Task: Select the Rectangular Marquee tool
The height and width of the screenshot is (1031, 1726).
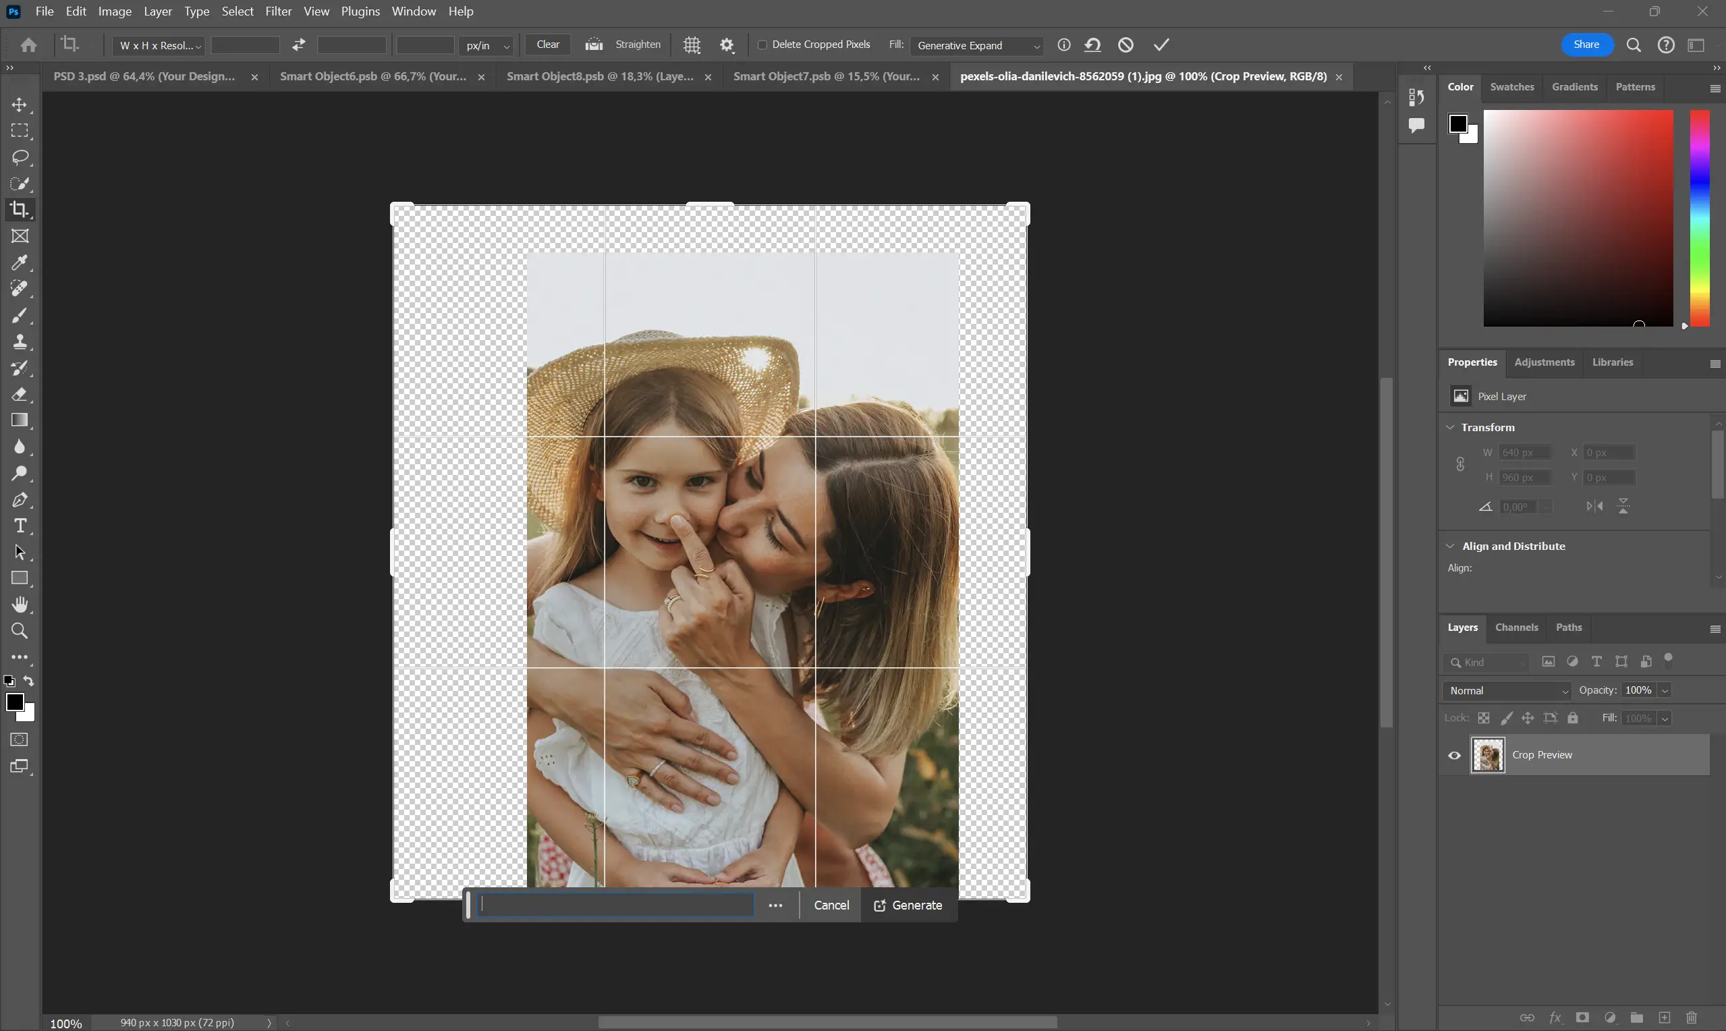Action: click(20, 131)
